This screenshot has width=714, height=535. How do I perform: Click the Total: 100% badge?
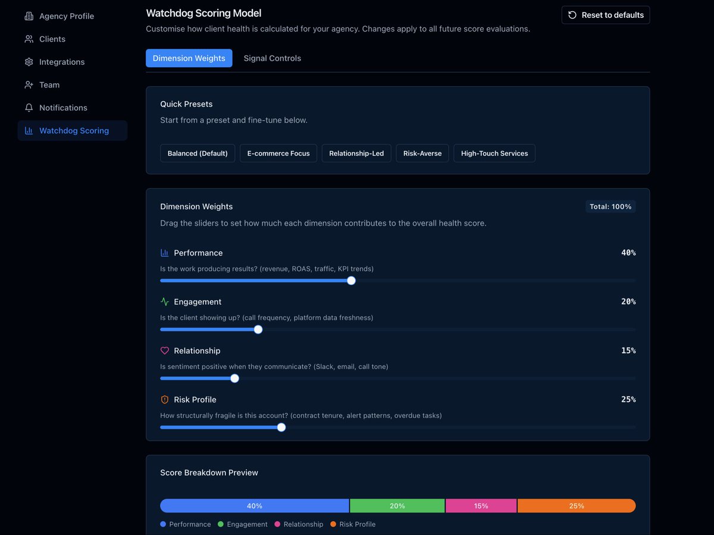tap(610, 207)
